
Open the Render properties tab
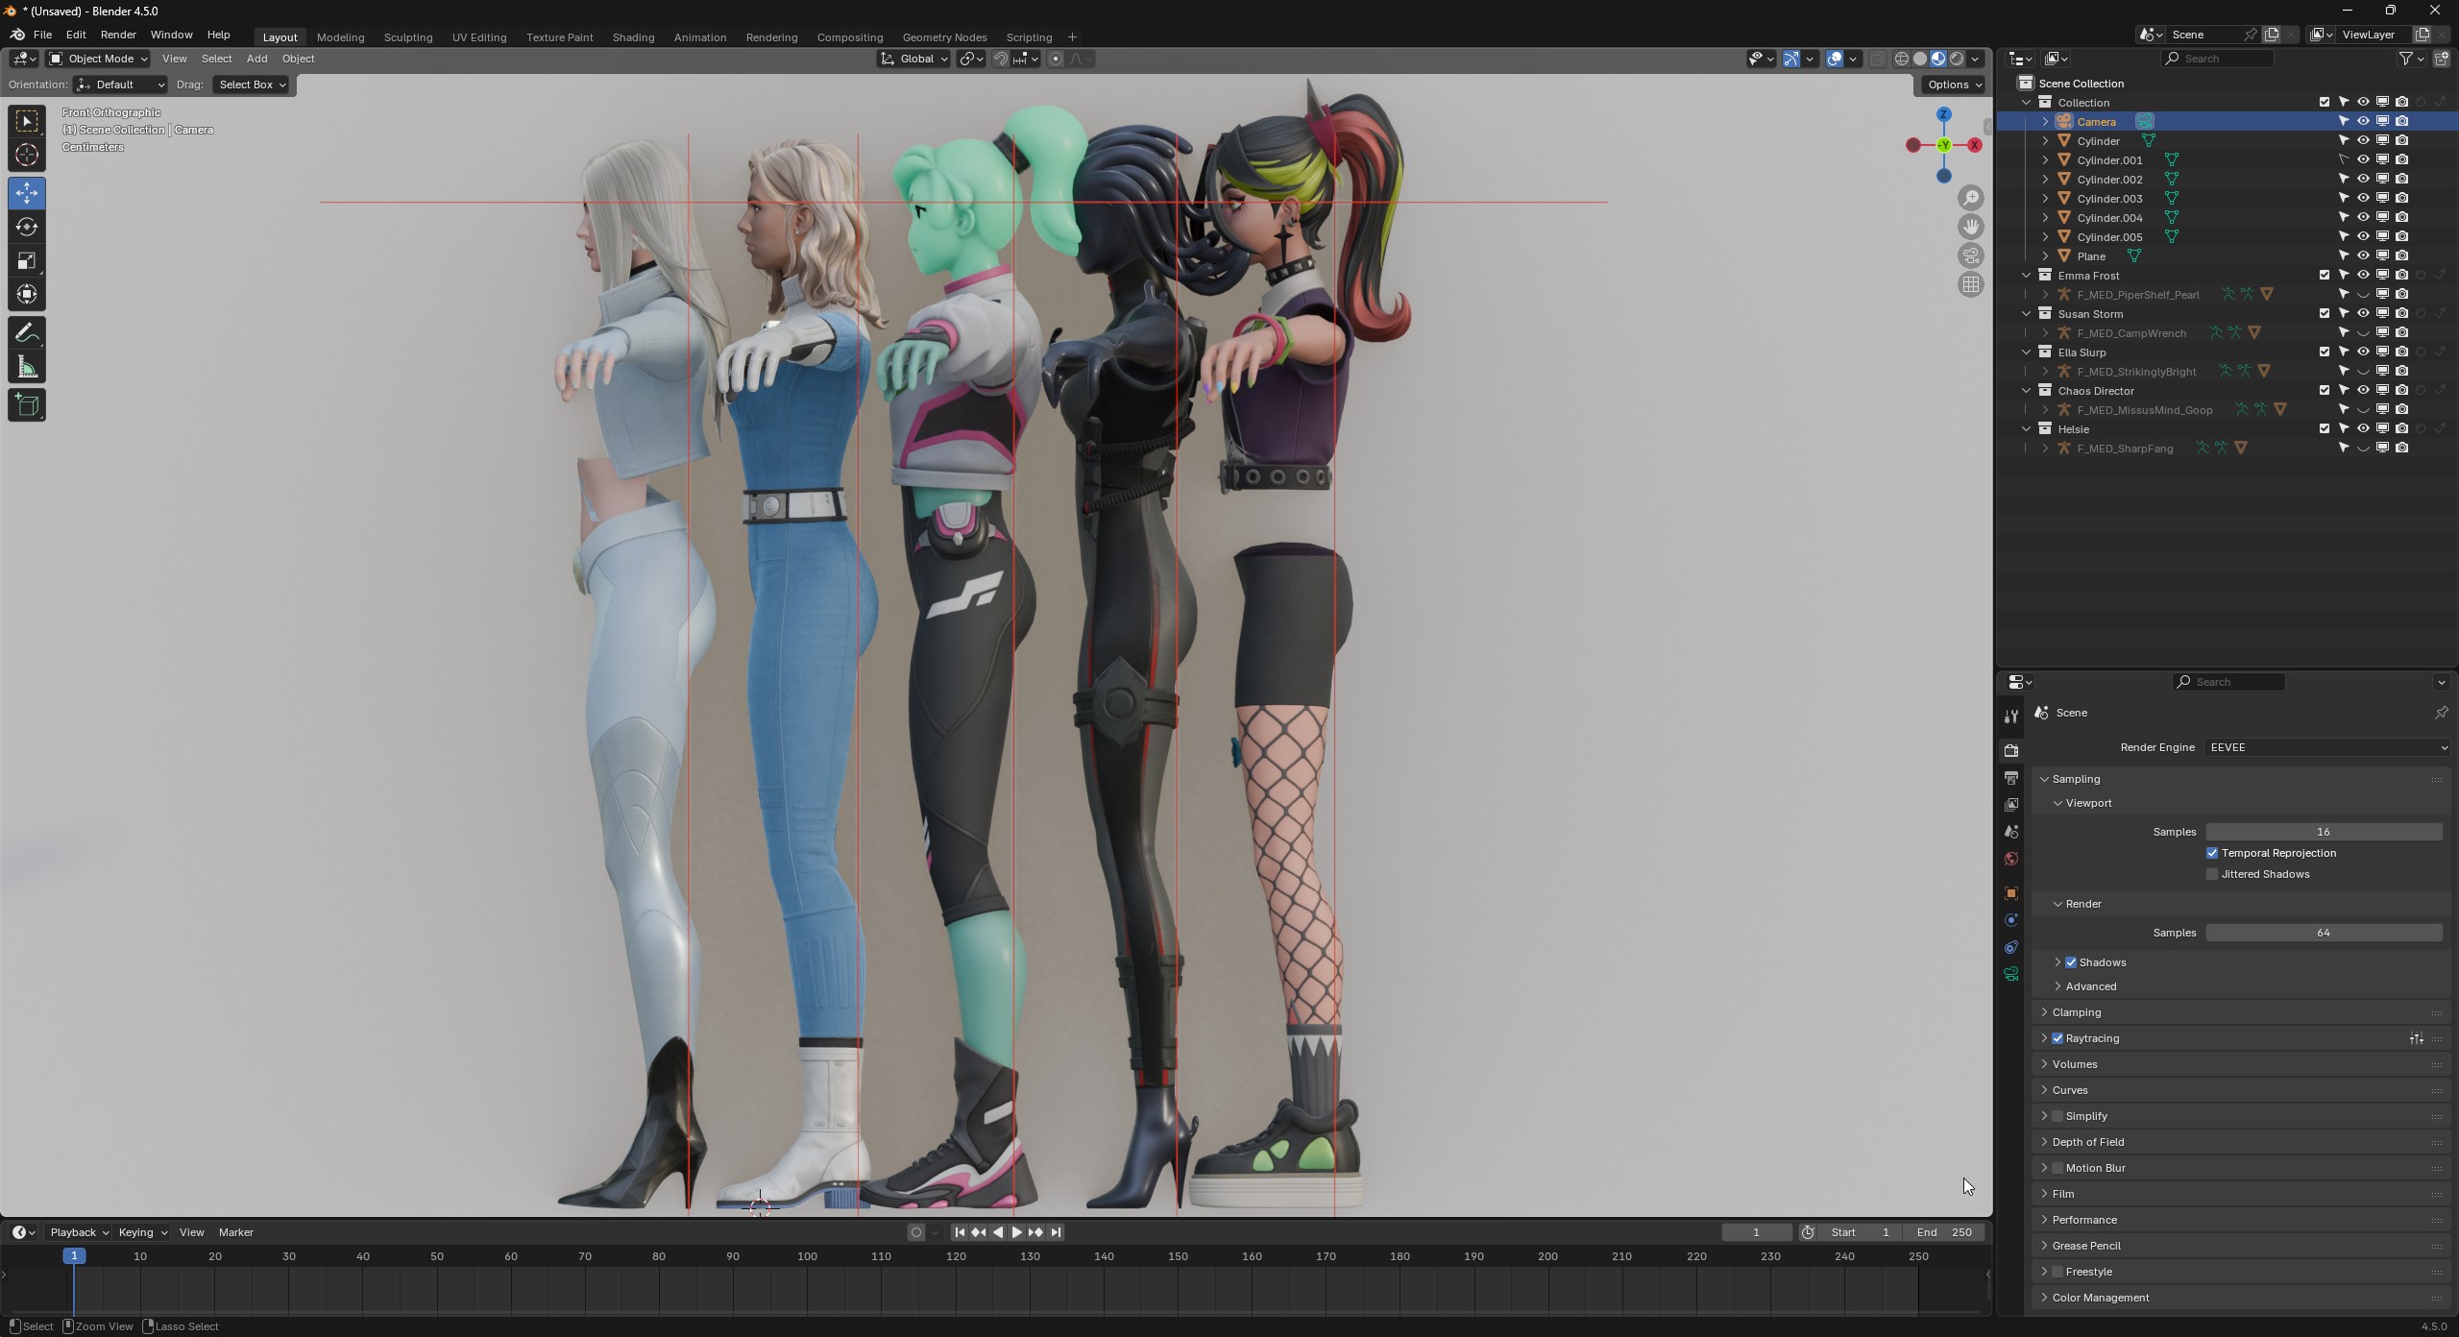2011,750
